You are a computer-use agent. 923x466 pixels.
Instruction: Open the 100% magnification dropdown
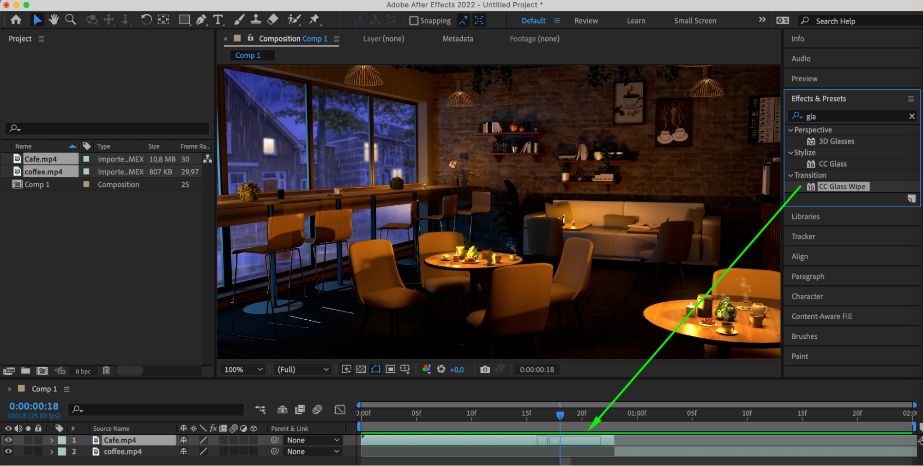243,370
